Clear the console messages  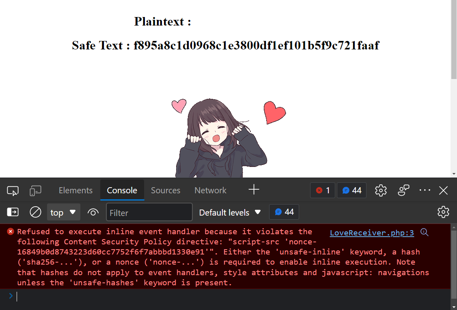[x=35, y=212]
